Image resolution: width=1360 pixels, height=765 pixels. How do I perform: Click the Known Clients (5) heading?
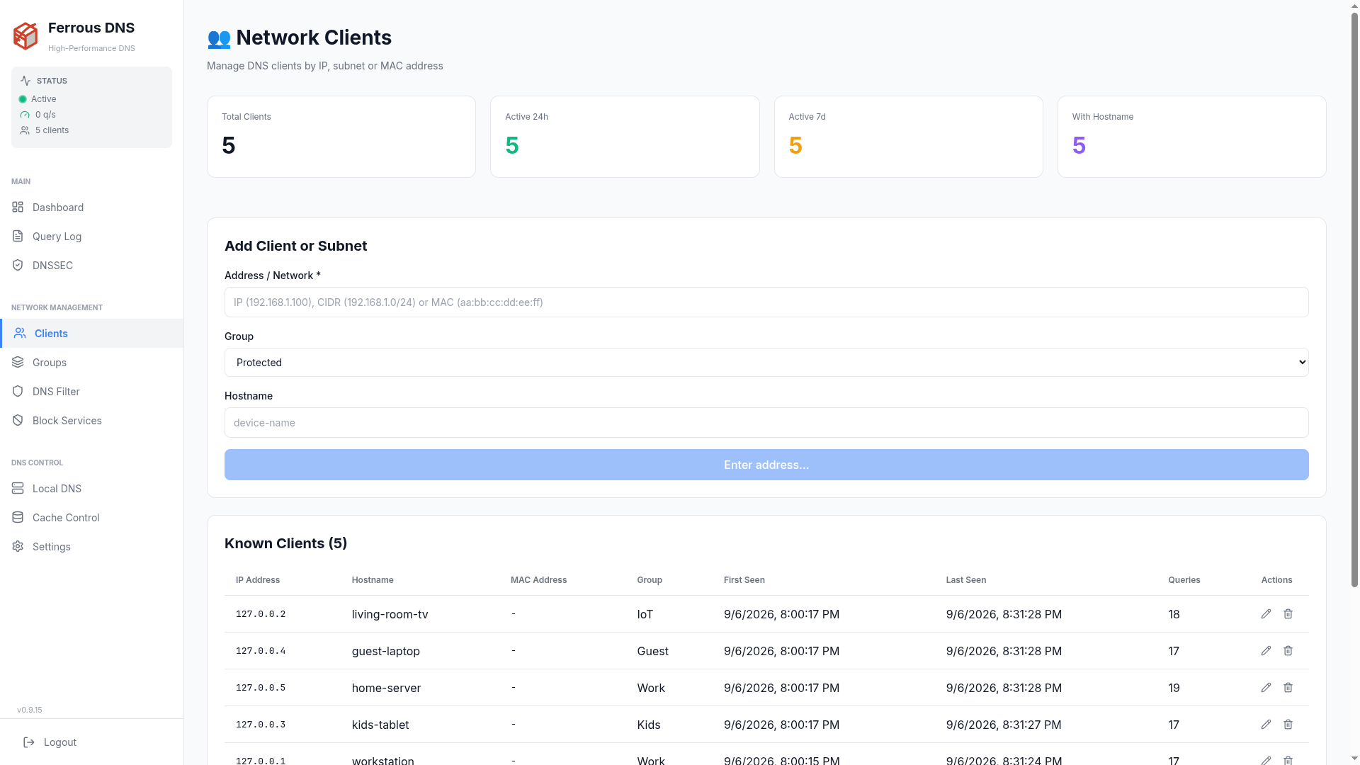pyautogui.click(x=285, y=543)
